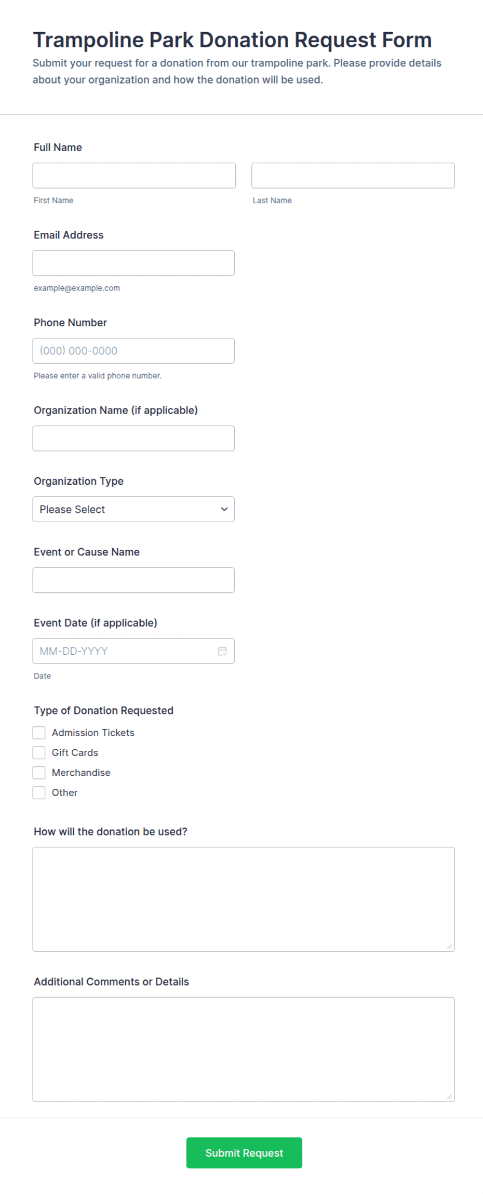Image resolution: width=483 pixels, height=1194 pixels.
Task: Click the Organization Type dropdown chevron
Action: pyautogui.click(x=224, y=509)
